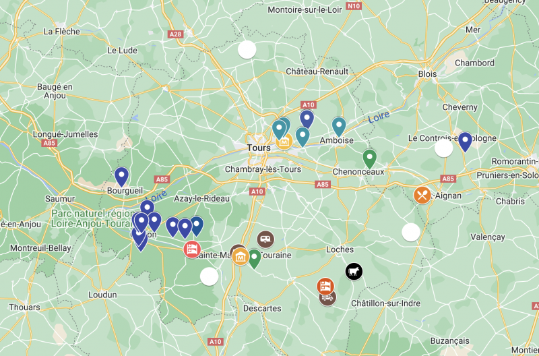This screenshot has width=539, height=356.
Task: Click the brown camper van marker below bunk bed
Action: coord(327,299)
